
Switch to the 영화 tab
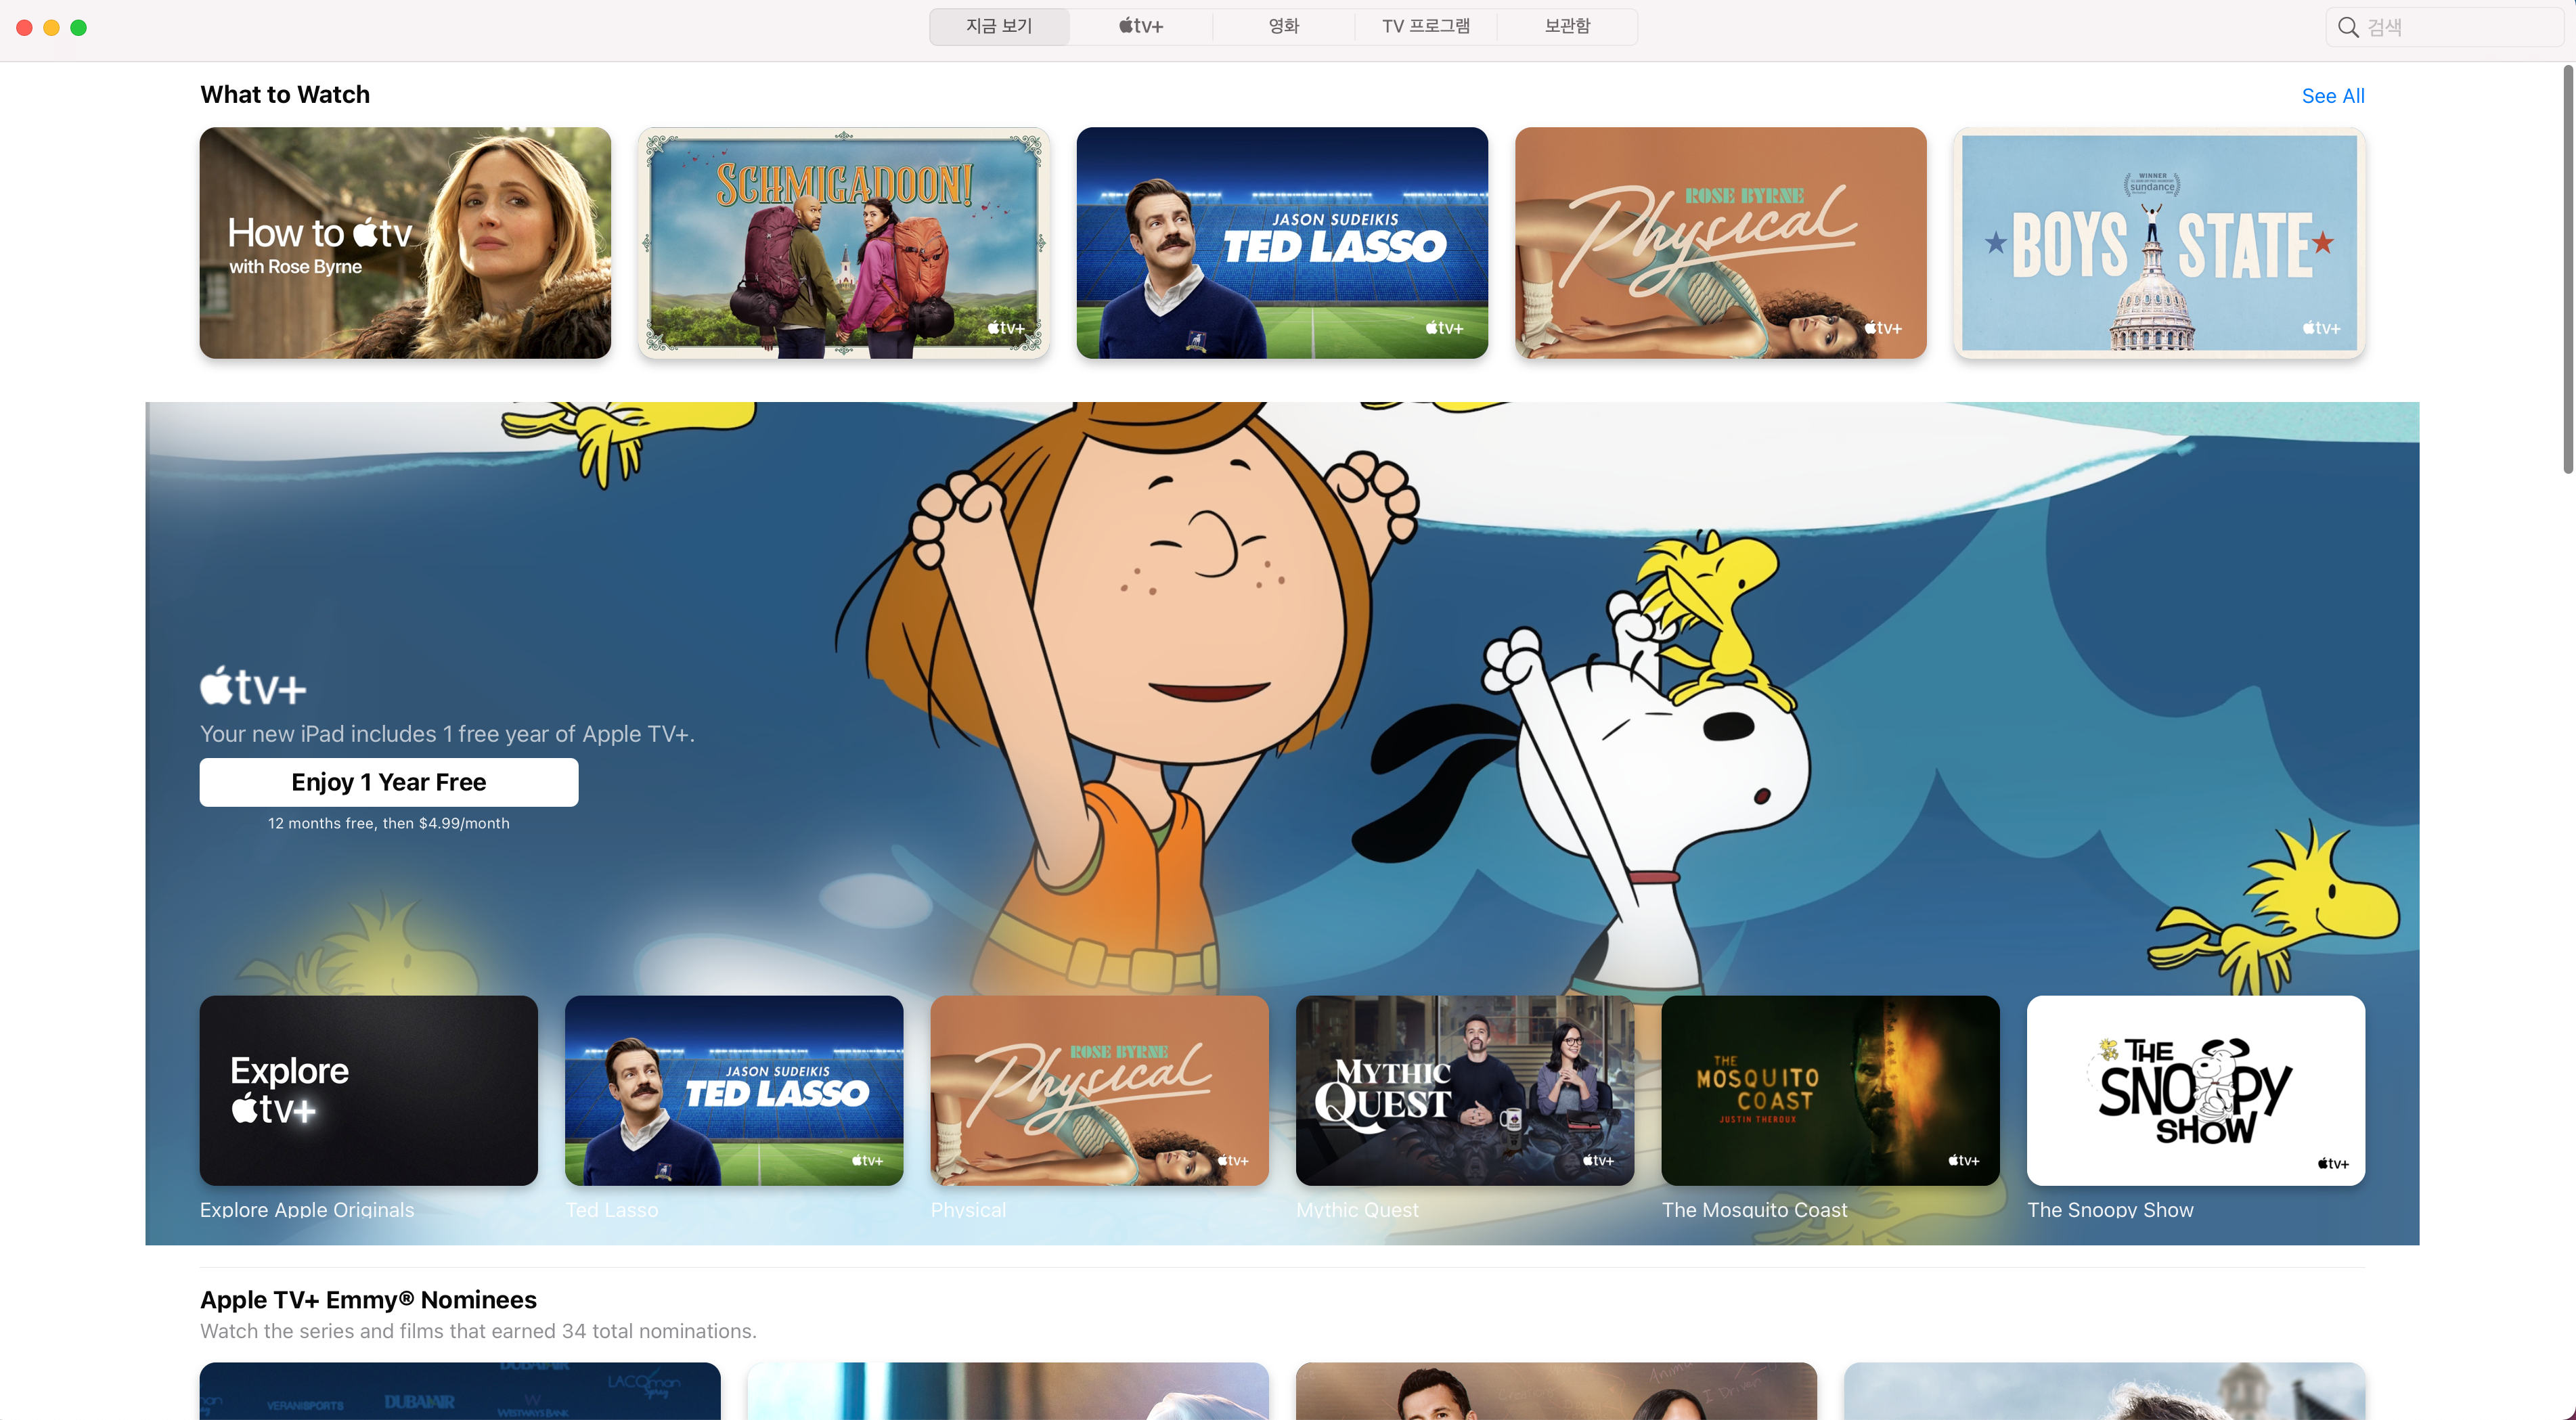click(1283, 26)
